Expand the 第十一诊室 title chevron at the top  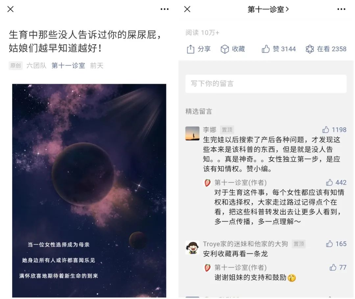point(287,9)
